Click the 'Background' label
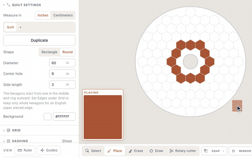 click(13, 116)
